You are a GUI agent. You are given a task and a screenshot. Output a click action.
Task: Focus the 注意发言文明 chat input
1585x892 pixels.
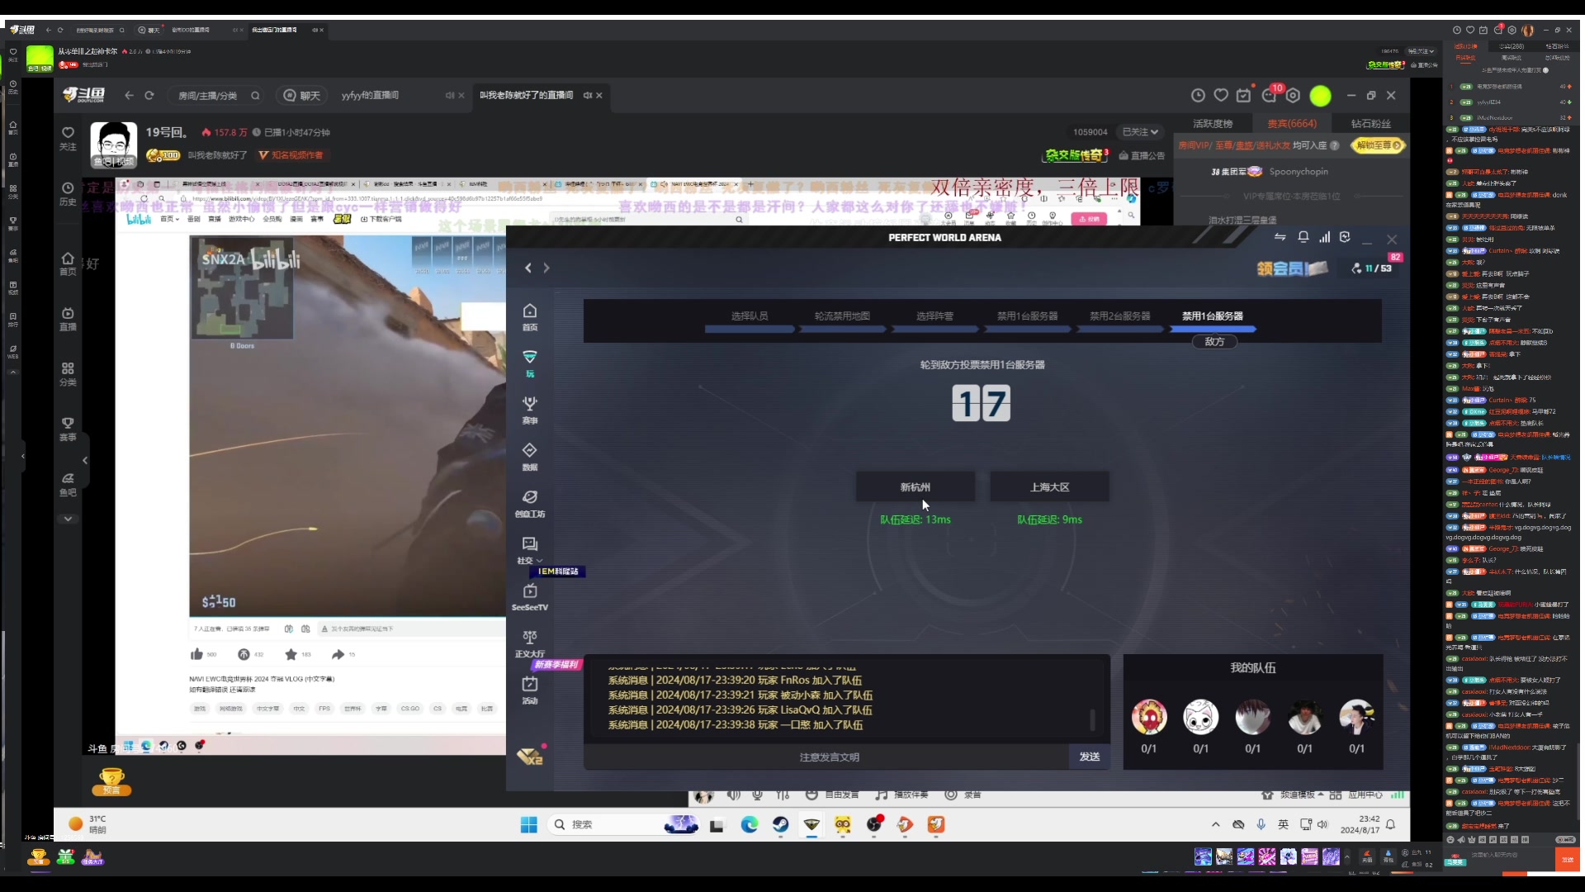click(828, 757)
